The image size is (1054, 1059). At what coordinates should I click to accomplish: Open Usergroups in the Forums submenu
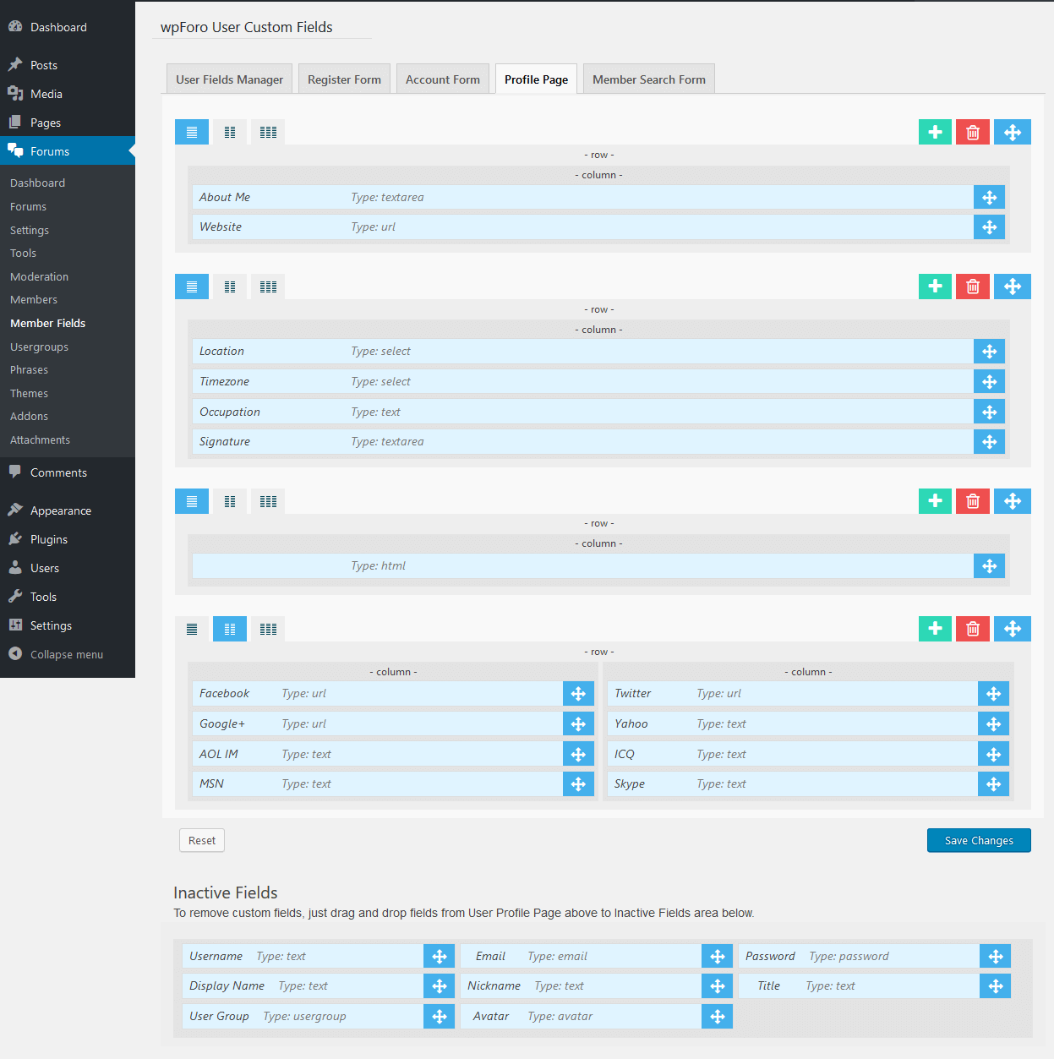tap(39, 347)
